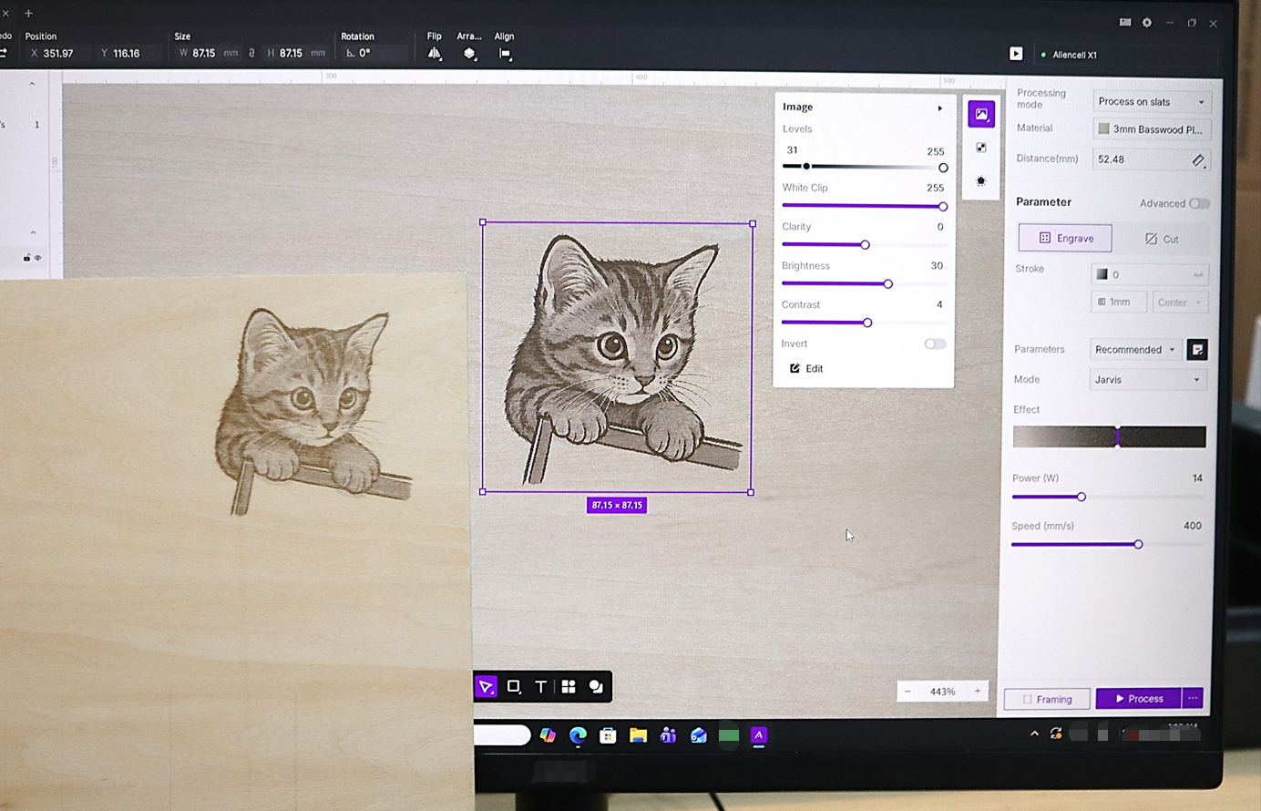Click the save parameters note icon
The width and height of the screenshot is (1261, 811).
pyautogui.click(x=1197, y=350)
